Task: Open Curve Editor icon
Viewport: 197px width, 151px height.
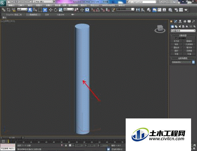Action: [x=160, y=10]
